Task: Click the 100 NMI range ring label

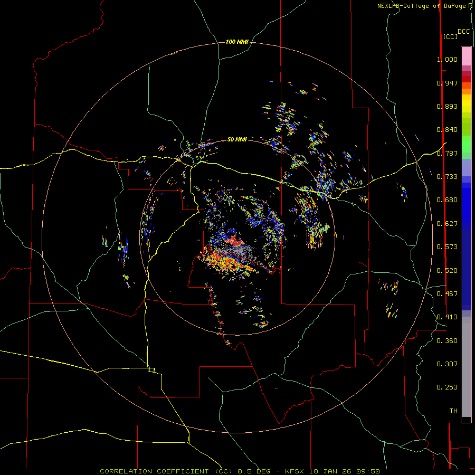Action: click(x=237, y=42)
